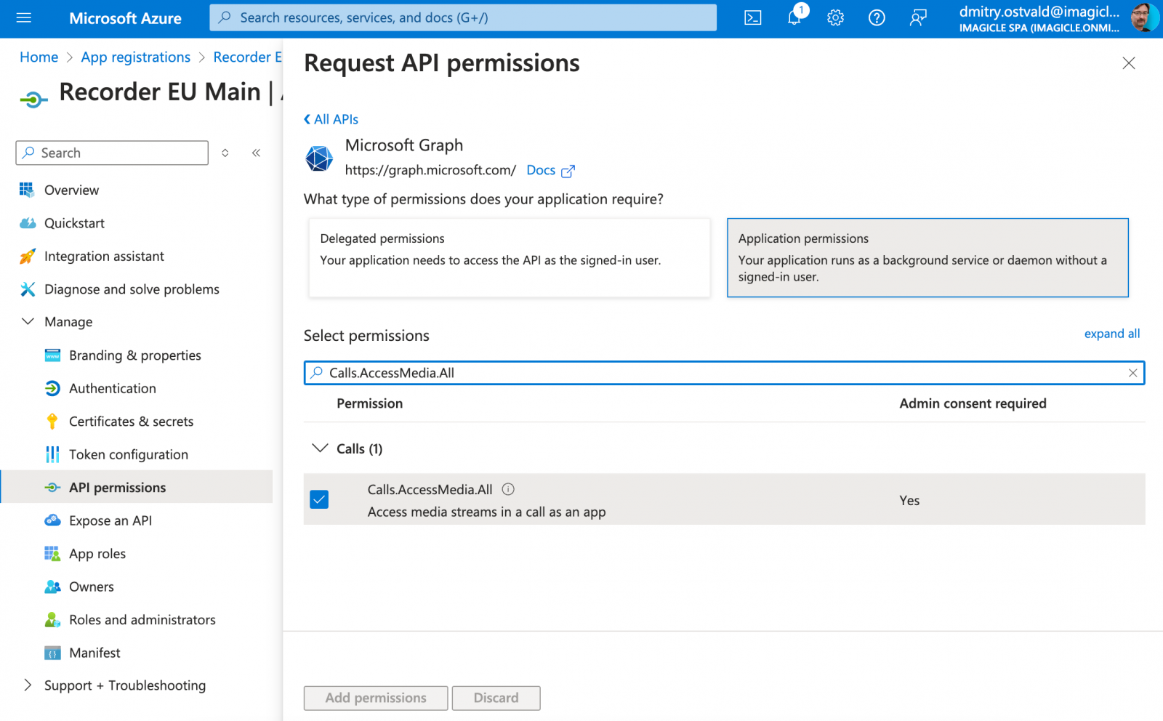Clear the permissions search filter text
Screen dimensions: 1163x721
point(1132,373)
